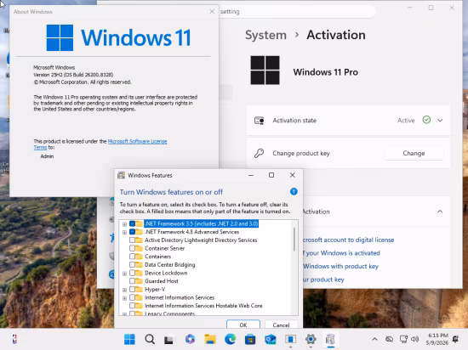Image resolution: width=468 pixels, height=350 pixels.
Task: Click OK in Windows Features
Action: coord(243,325)
